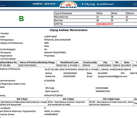
Task: Click the IFS Code label
Action: [50, 88]
